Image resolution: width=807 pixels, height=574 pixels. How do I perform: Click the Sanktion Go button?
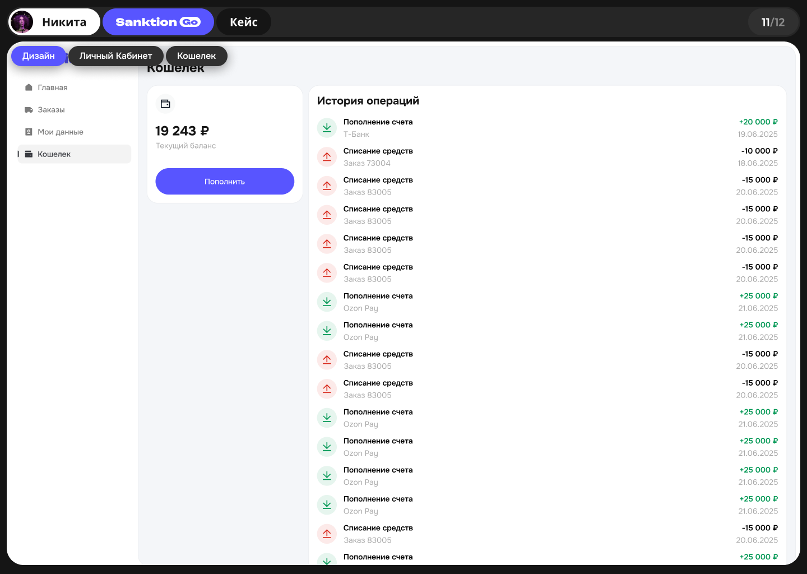click(158, 21)
